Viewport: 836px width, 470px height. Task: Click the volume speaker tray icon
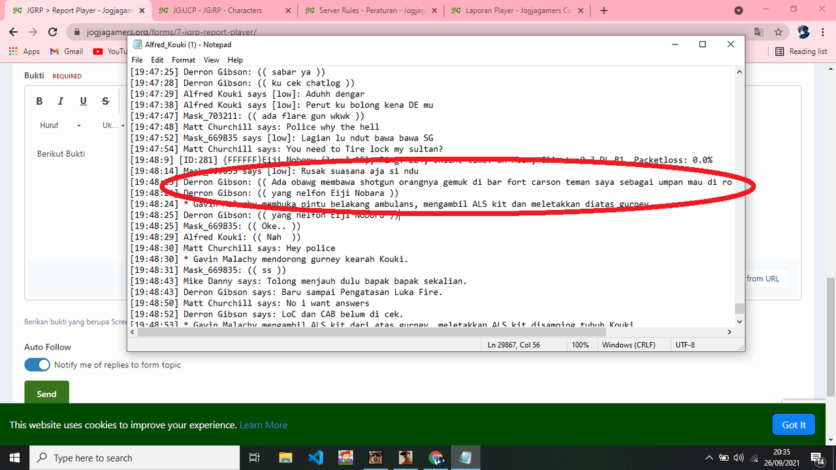point(739,458)
